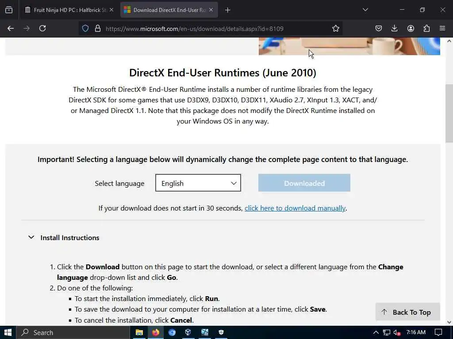The image size is (453, 339).
Task: Open a new tab with plus button
Action: (x=228, y=10)
